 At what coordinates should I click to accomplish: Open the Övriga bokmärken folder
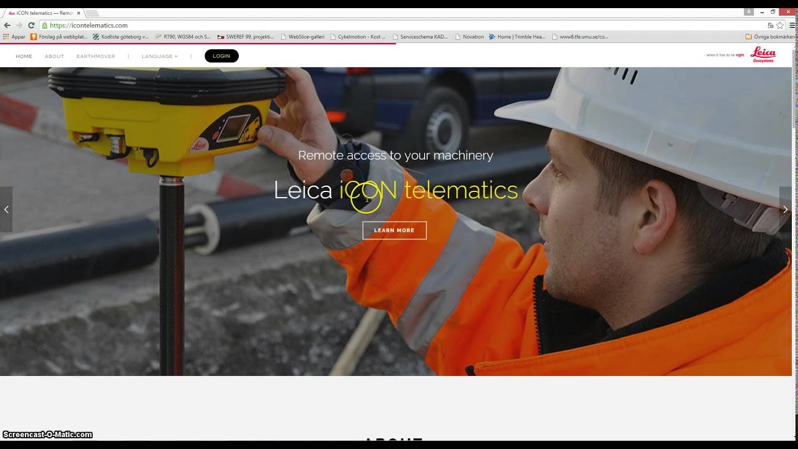[x=771, y=37]
